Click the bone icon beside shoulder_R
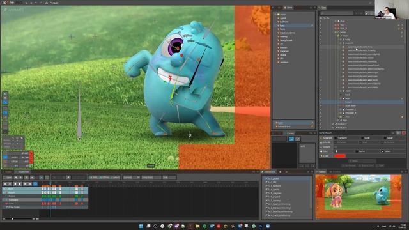409x230 pixels. (x=344, y=113)
